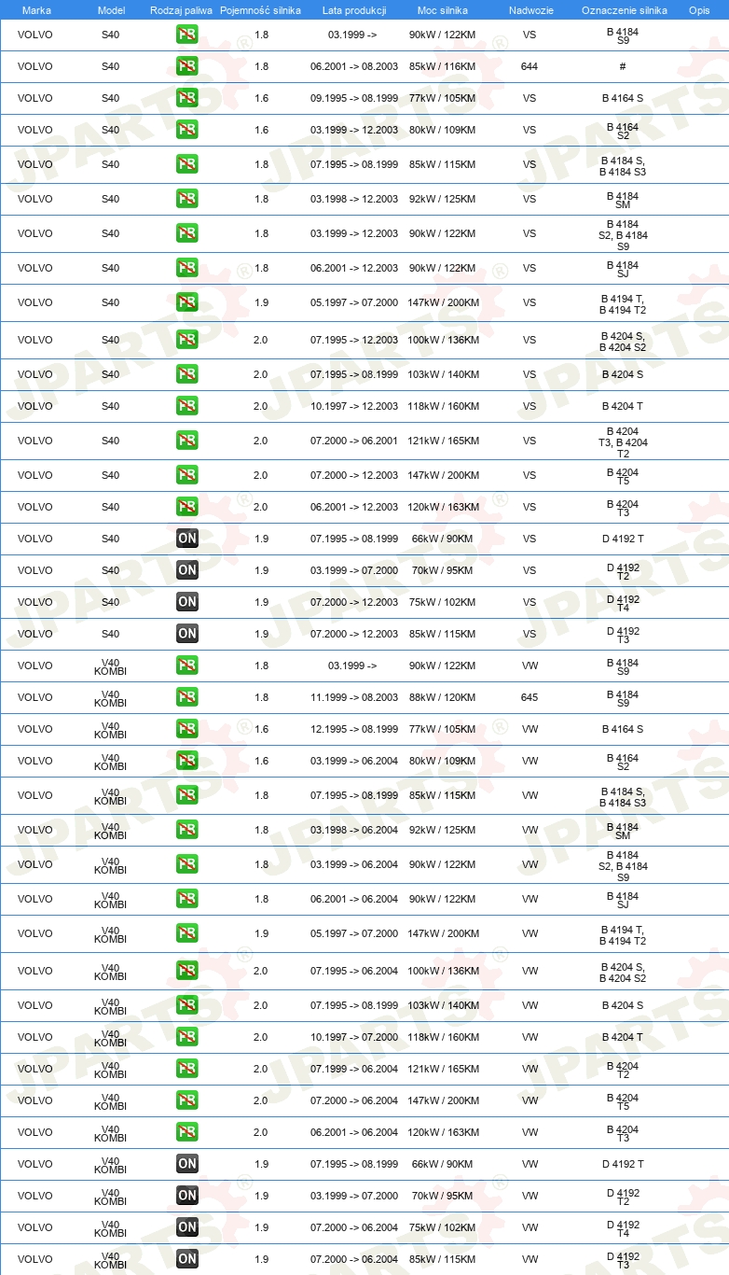Select the PB icon for V40 KOMBI 77kW / 105KM
Image resolution: width=729 pixels, height=1275 pixels.
tap(186, 729)
